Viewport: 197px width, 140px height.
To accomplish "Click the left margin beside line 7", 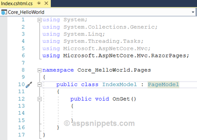I will (x=4, y=63).
